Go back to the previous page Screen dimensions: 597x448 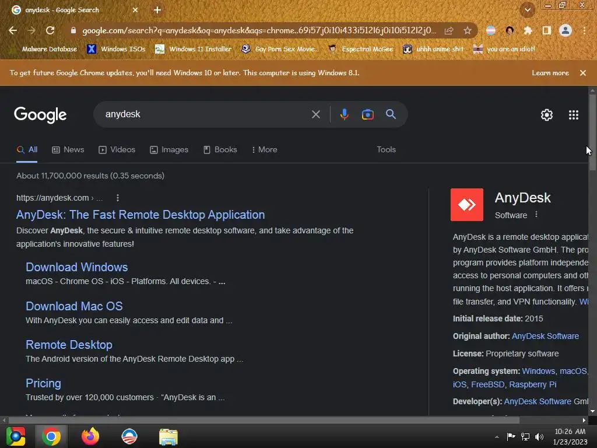(x=13, y=30)
